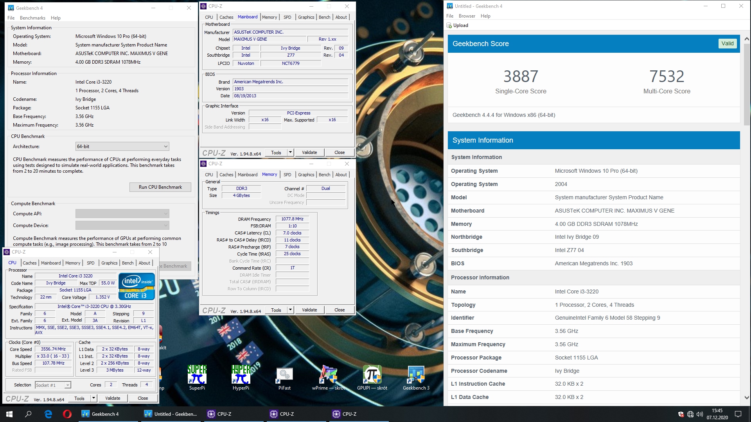This screenshot has width=751, height=422.
Task: Switch to Graphics tab in Memory CPU-Z window
Action: (x=306, y=175)
